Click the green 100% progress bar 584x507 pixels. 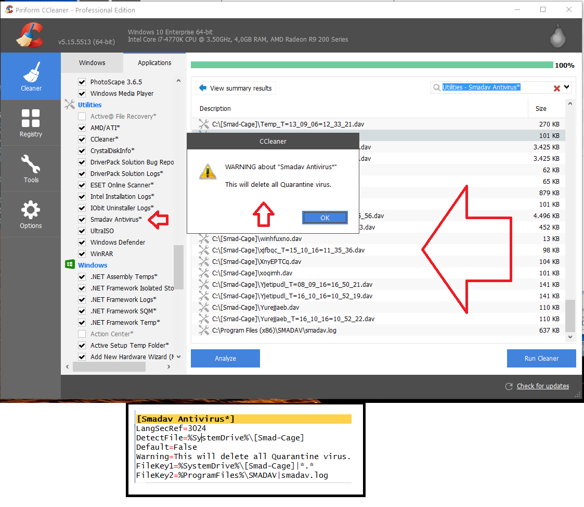(x=372, y=65)
